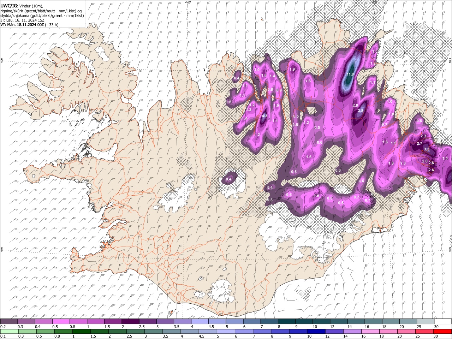Click the bright red swatch ending the lower legend
Viewport: 452px width, 339px height.
[442, 331]
